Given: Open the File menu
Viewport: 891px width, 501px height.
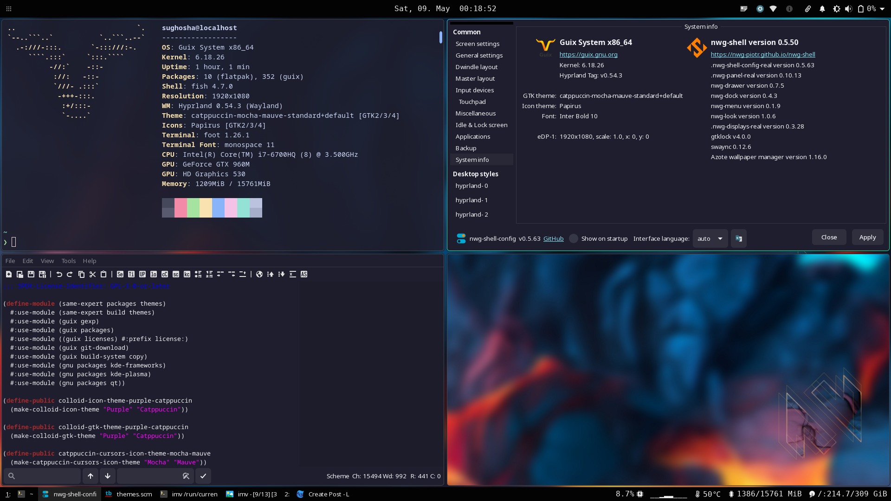Looking at the screenshot, I should click(x=10, y=261).
